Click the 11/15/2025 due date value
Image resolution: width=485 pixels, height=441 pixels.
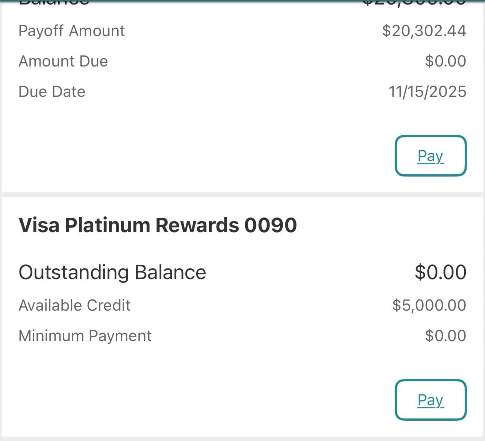427,92
